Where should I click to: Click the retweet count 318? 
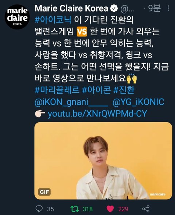88,209
